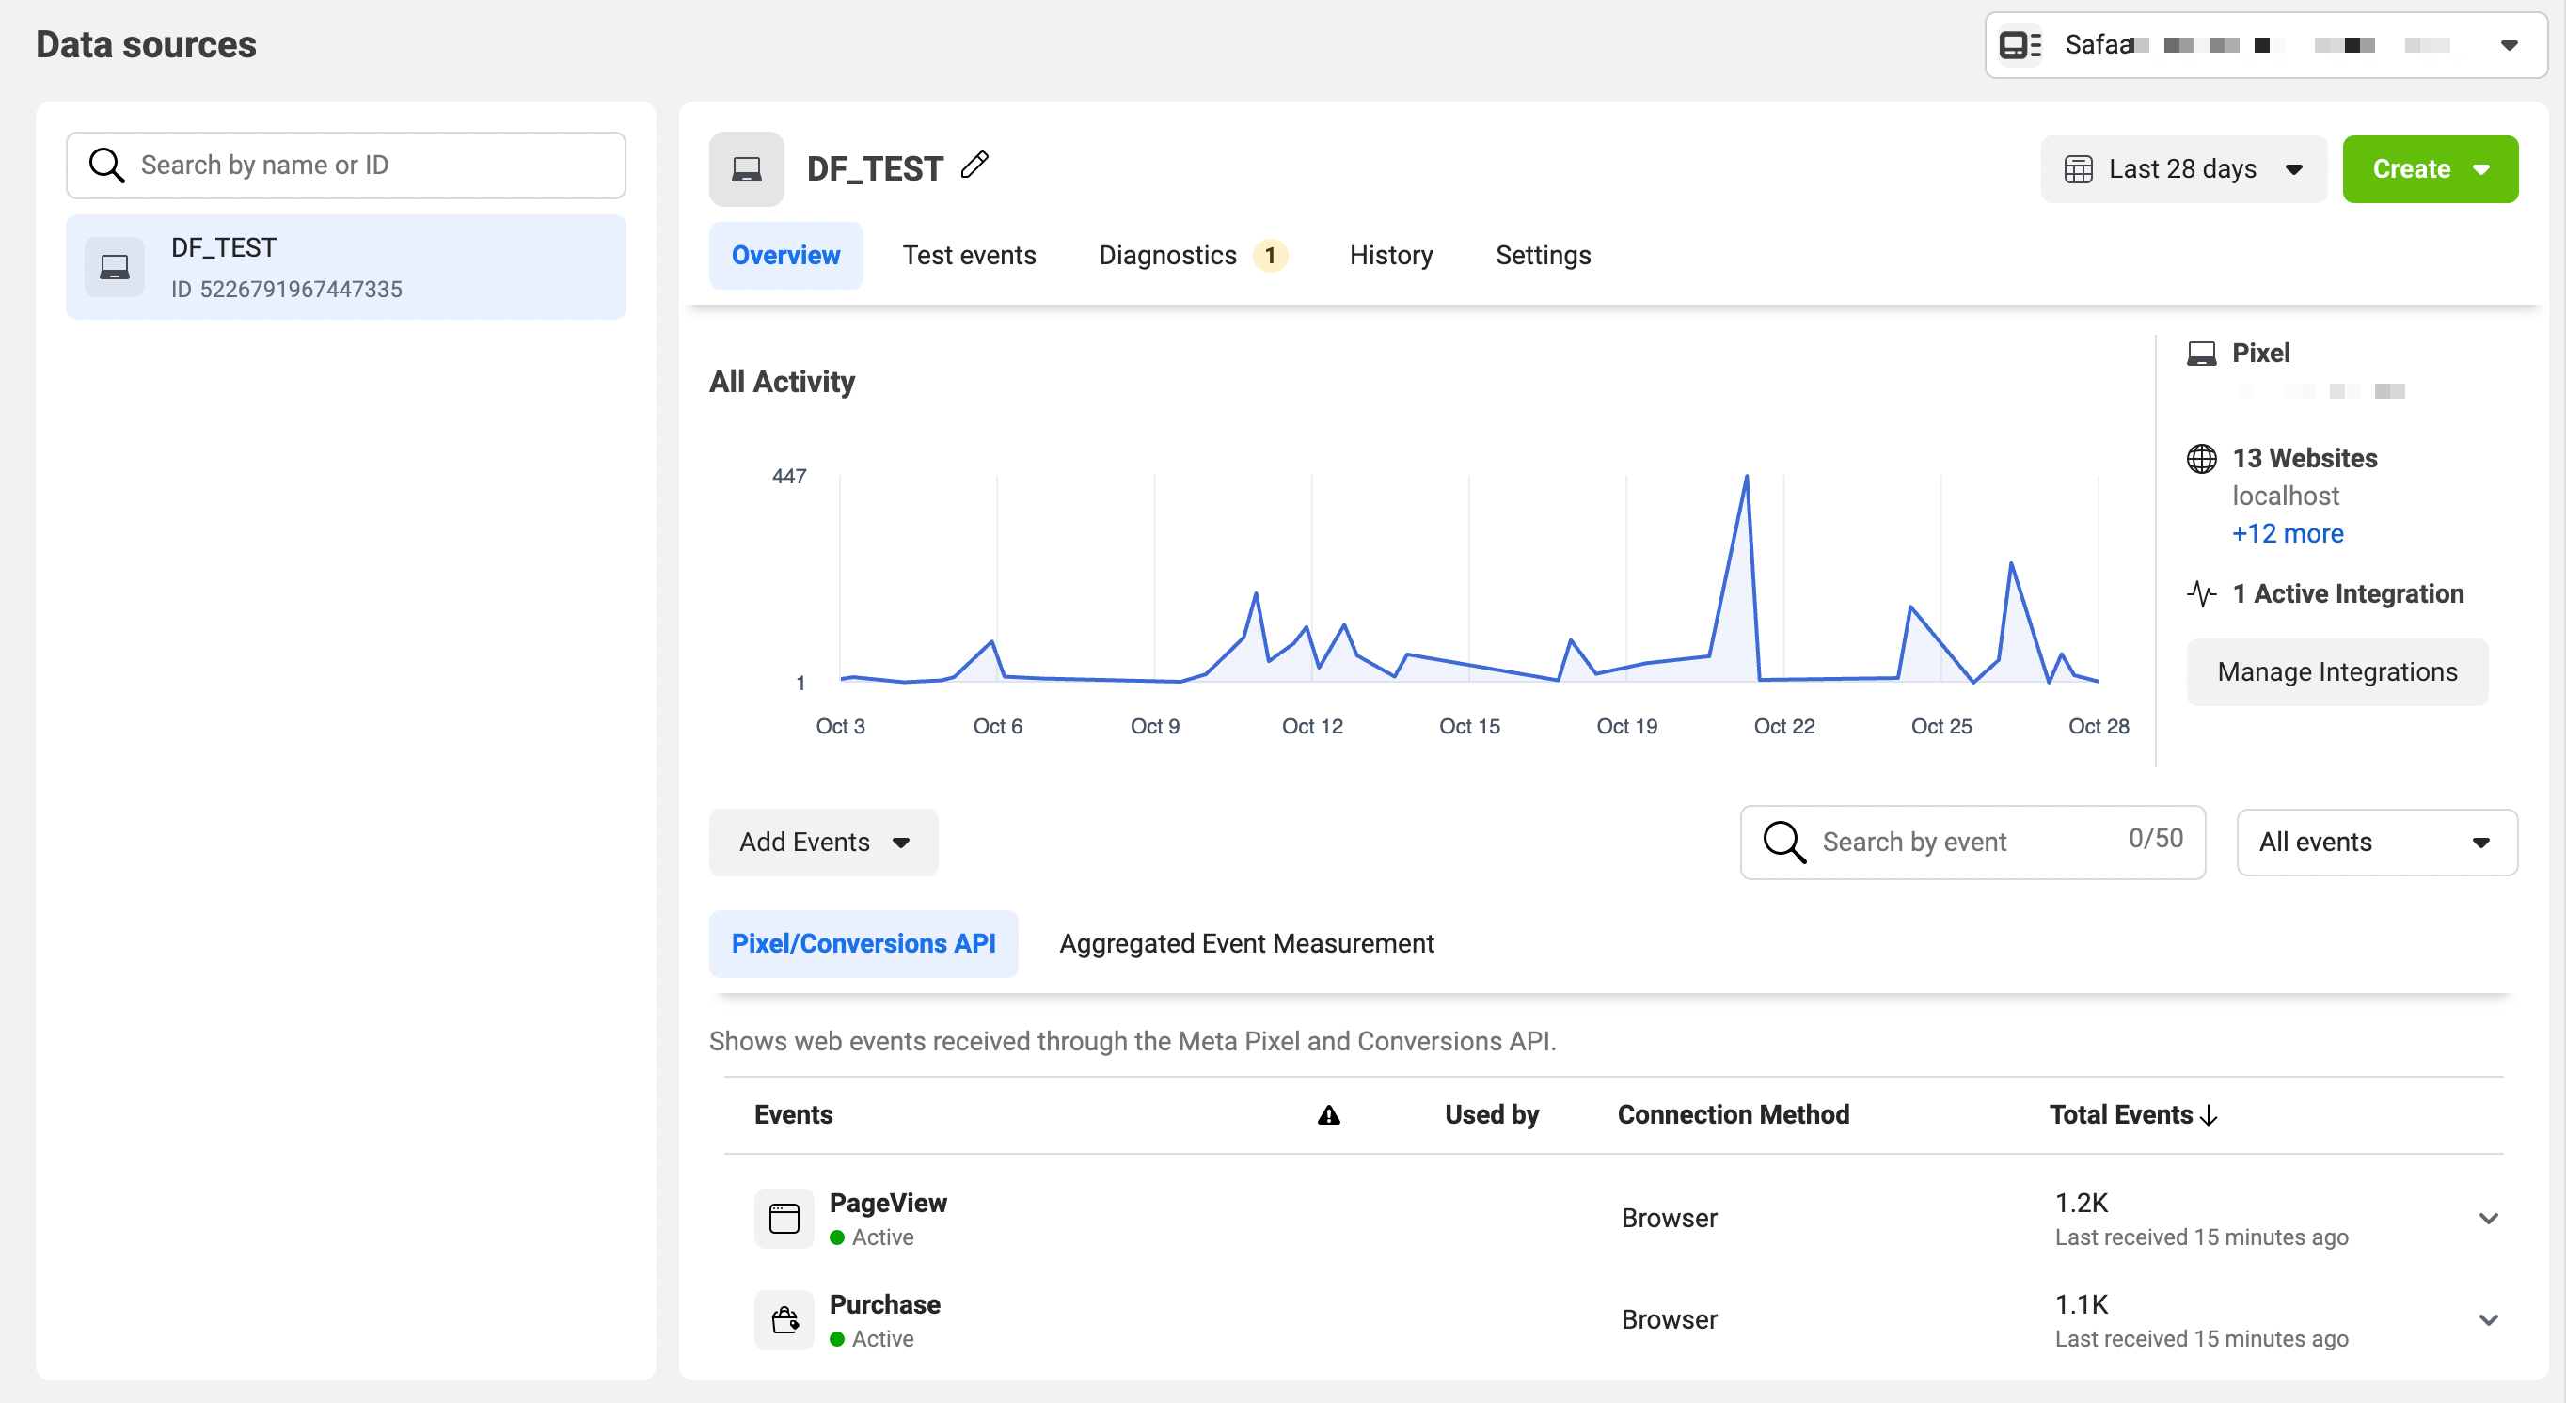
Task: Open the All events filter dropdown
Action: pyautogui.click(x=2377, y=843)
